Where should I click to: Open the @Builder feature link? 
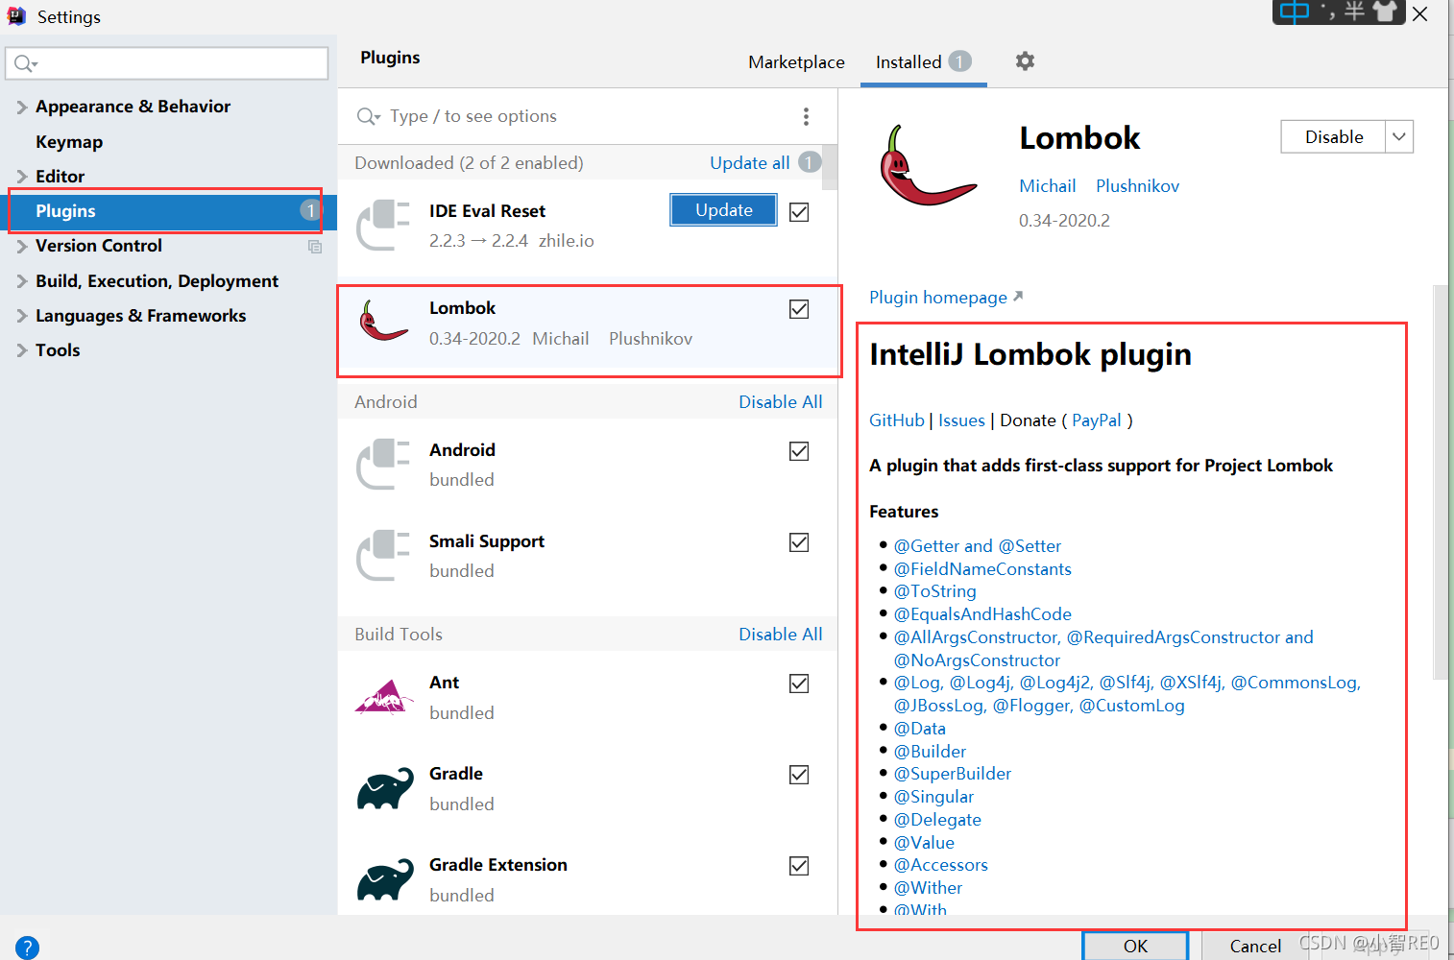(930, 752)
